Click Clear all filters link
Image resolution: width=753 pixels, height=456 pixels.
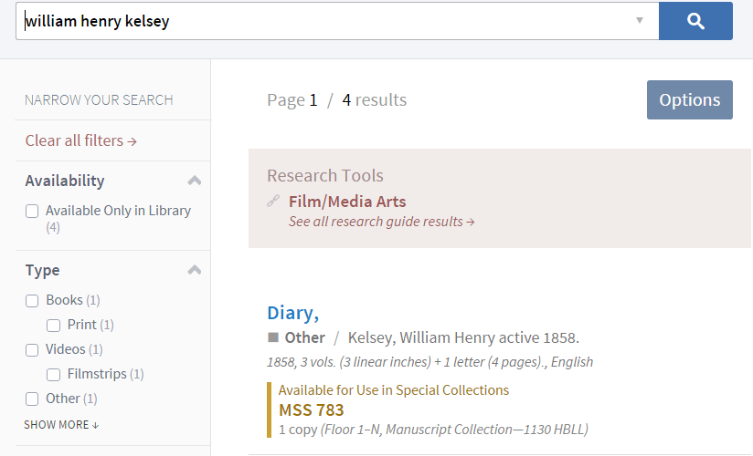click(80, 140)
